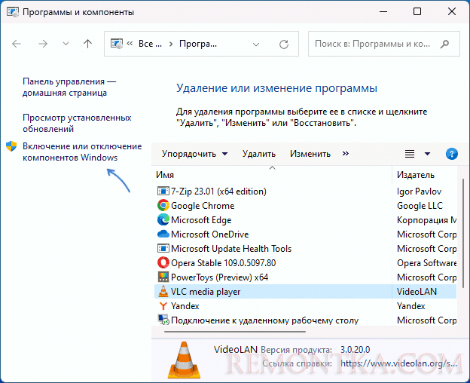Select 7-Zip 23.01 (x64 edition) entry
Image resolution: width=470 pixels, height=383 pixels.
[x=218, y=191]
